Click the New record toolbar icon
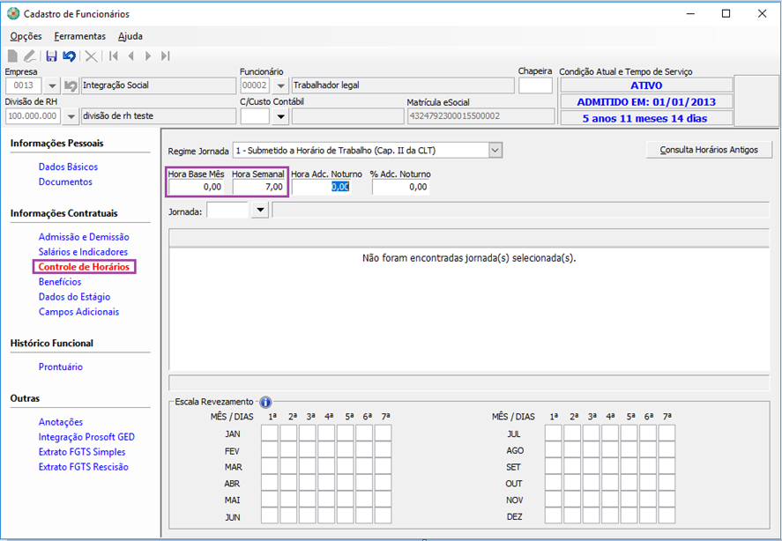Screen dimensions: 782x541 13,56
